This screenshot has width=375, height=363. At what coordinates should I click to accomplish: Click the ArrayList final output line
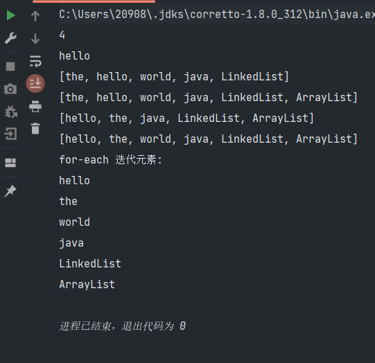click(87, 285)
